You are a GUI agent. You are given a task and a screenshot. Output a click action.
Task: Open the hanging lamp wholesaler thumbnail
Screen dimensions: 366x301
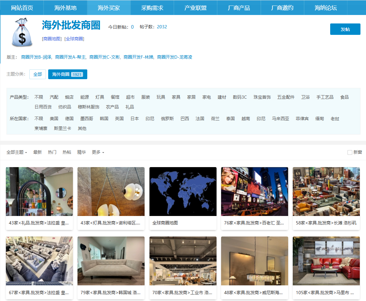click(111, 192)
